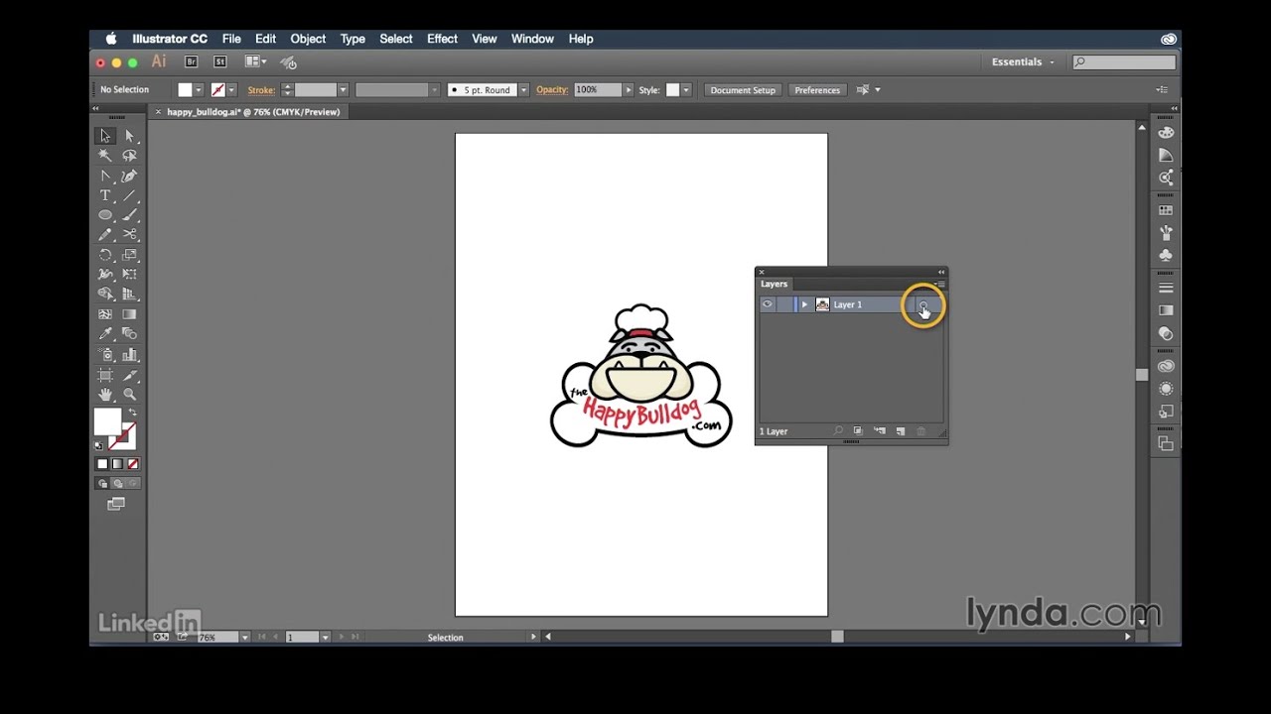Viewport: 1271px width, 714px height.
Task: Click the Stroke label link
Action: pos(261,90)
